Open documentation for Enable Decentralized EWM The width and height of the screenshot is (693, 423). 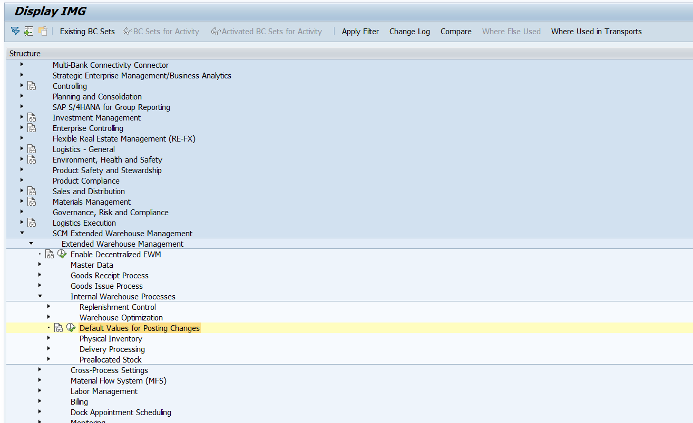50,254
